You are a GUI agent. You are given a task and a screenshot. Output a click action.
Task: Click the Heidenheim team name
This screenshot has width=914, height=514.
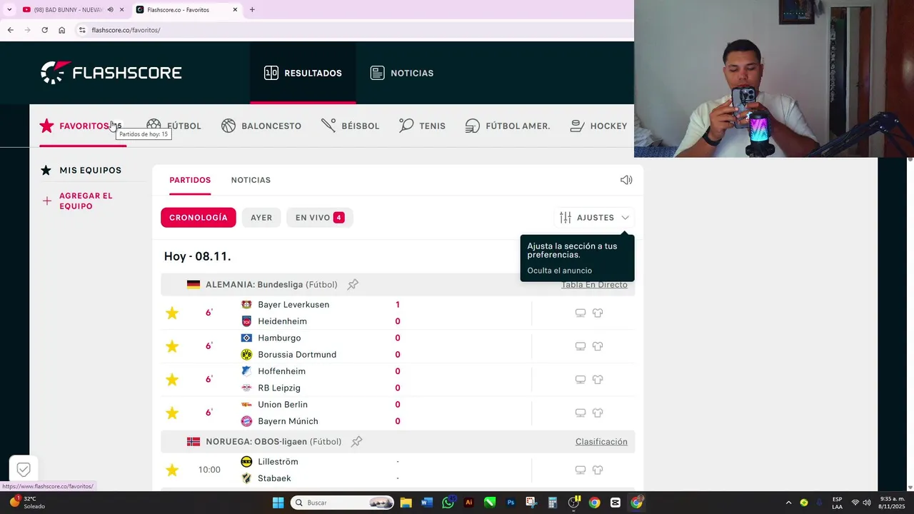282,321
